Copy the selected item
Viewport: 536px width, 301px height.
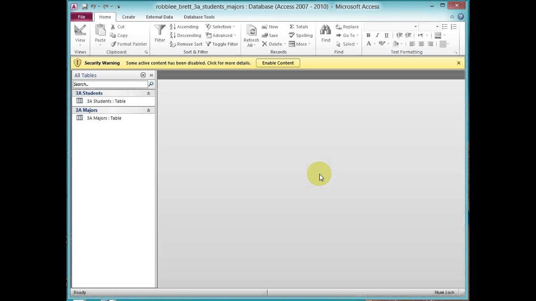point(119,36)
